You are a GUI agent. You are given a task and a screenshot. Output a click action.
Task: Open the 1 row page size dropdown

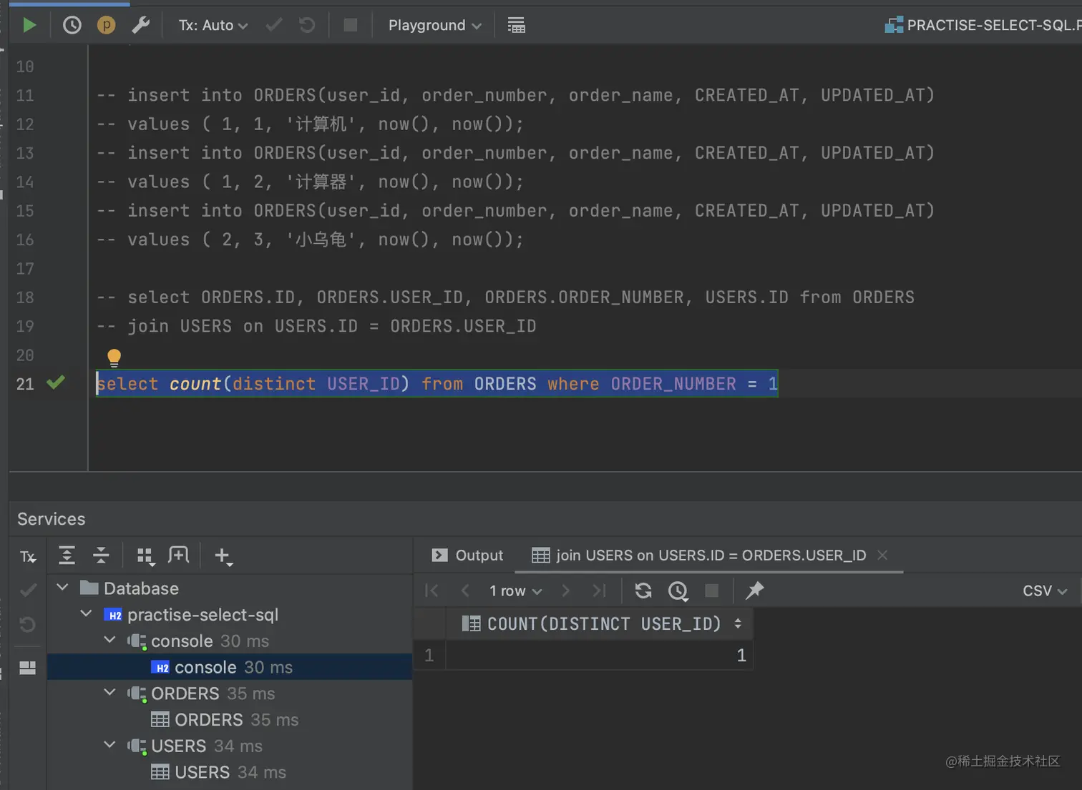click(x=515, y=591)
